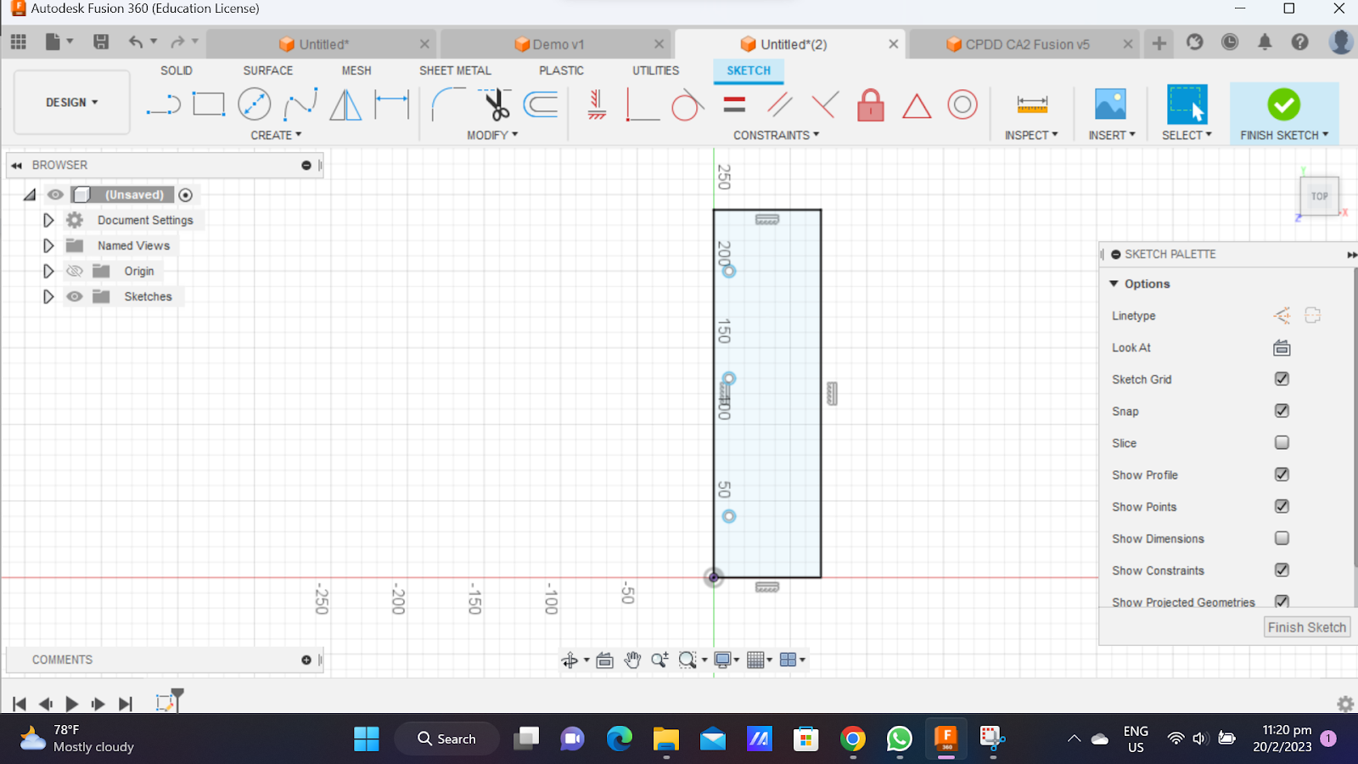Select the sketch feature in timeline
1358x764 pixels.
[x=165, y=703]
